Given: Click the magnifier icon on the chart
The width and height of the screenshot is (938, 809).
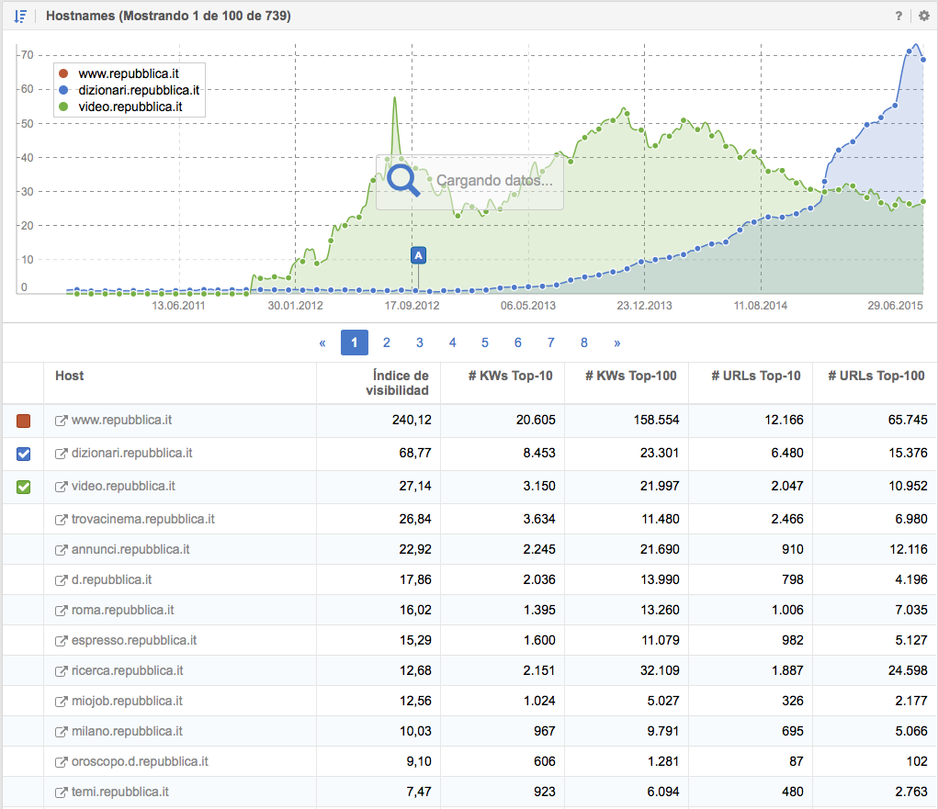Looking at the screenshot, I should [403, 180].
